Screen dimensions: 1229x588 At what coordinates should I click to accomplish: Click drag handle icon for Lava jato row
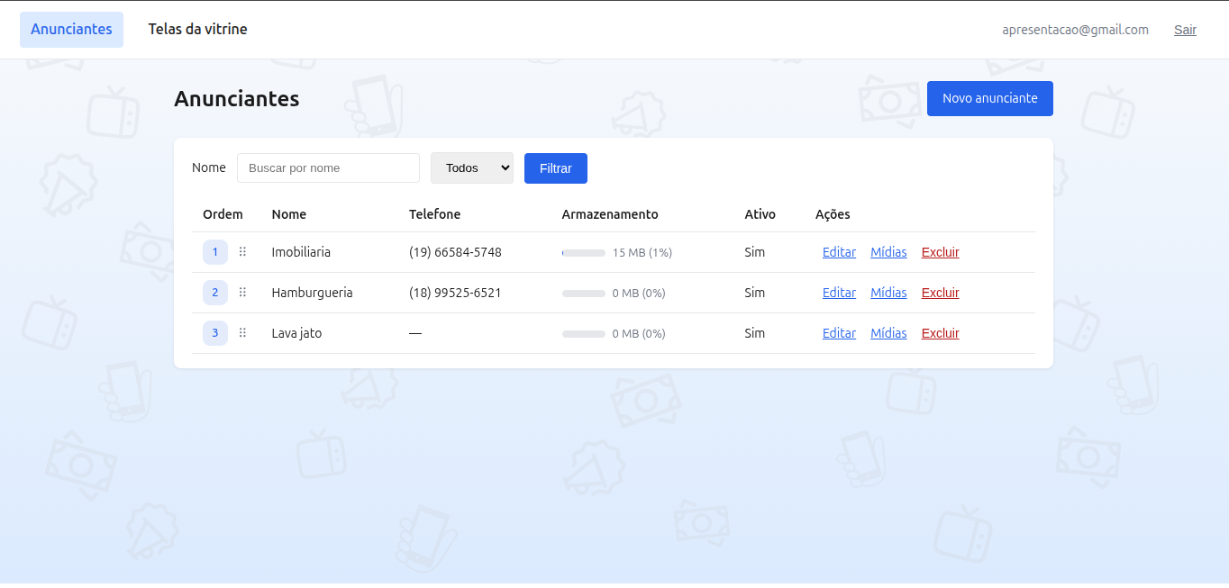[242, 333]
